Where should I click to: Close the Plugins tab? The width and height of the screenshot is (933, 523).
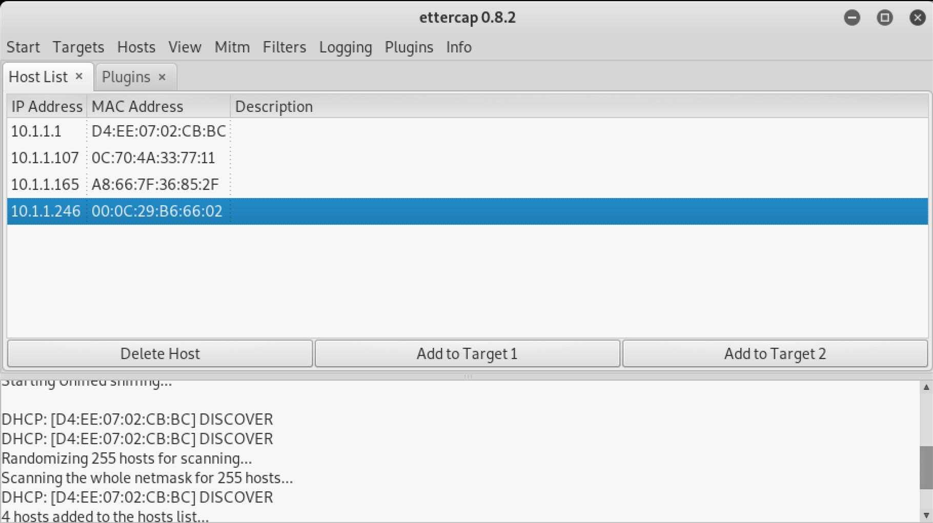click(x=162, y=77)
